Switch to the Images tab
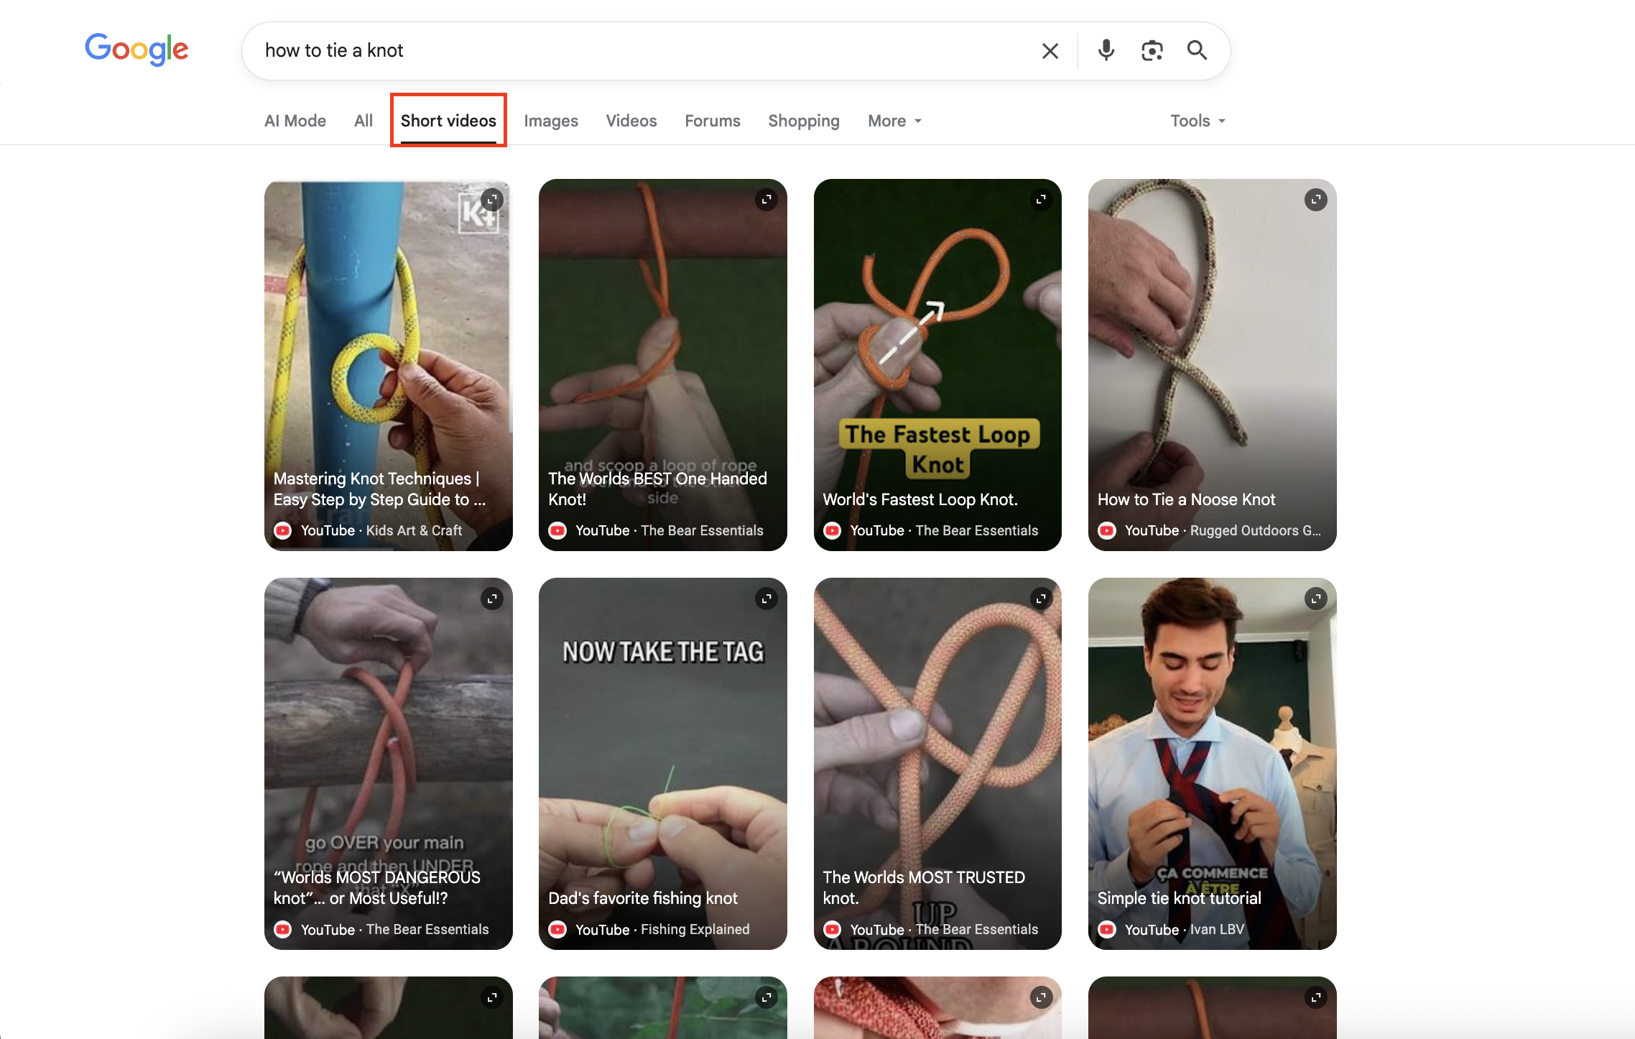The height and width of the screenshot is (1039, 1635). (x=551, y=121)
